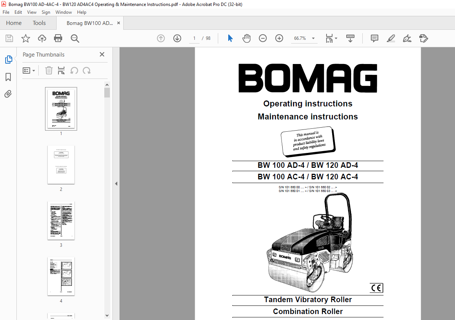This screenshot has width=455, height=320.
Task: Click the 'Maintenance instructions' heading
Action: (x=308, y=116)
